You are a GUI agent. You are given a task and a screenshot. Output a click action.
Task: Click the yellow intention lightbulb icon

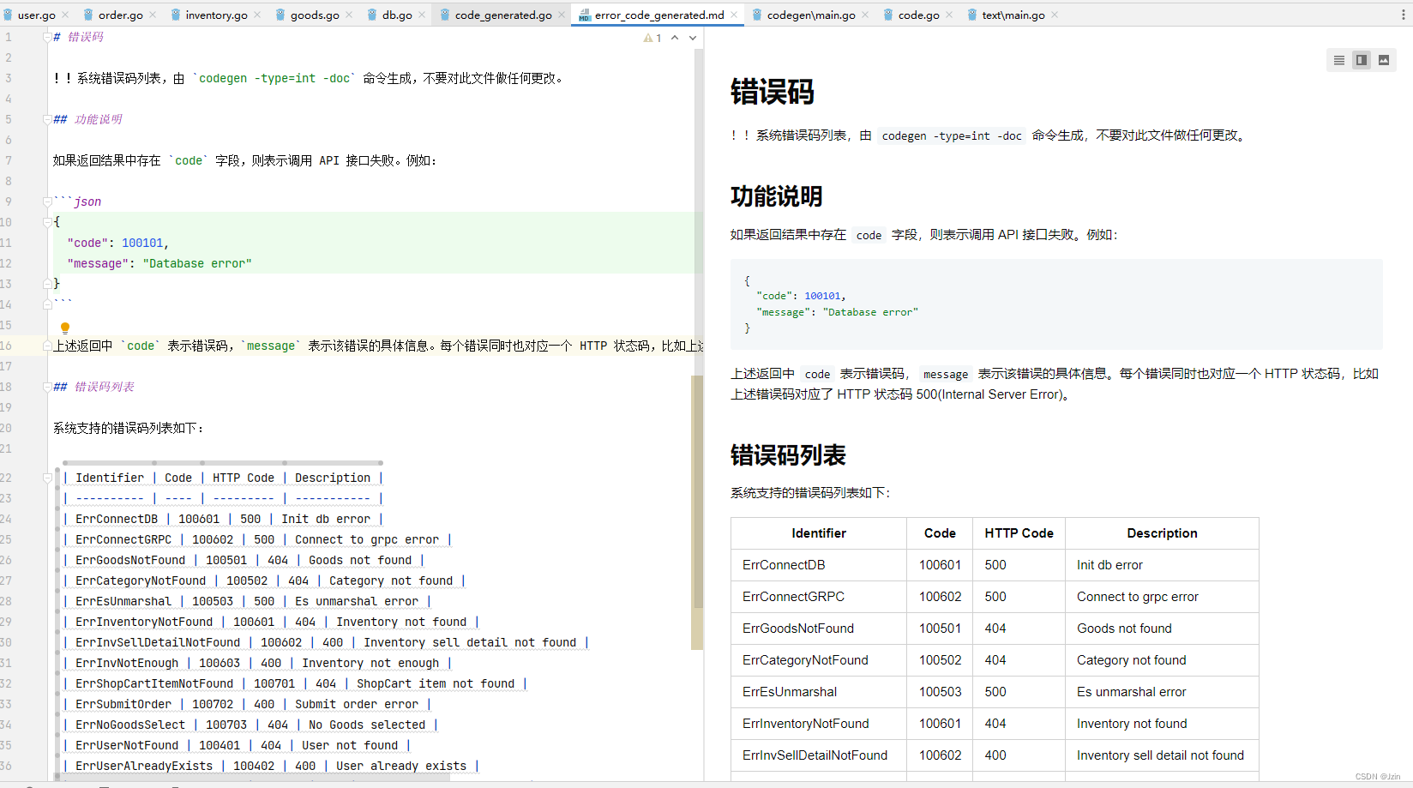pos(64,328)
